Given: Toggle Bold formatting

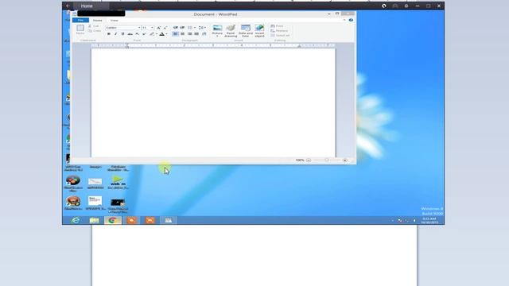Looking at the screenshot, I should coord(109,34).
